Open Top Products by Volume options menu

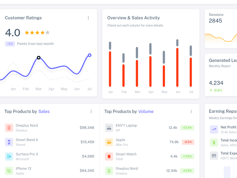pyautogui.click(x=191, y=111)
